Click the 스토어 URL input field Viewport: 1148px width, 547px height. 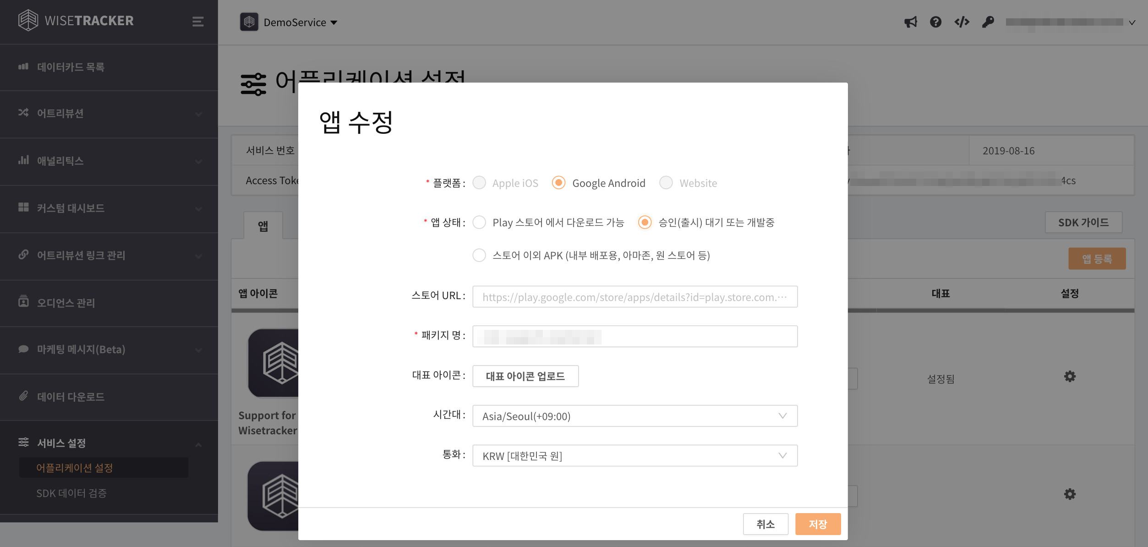[x=634, y=297]
